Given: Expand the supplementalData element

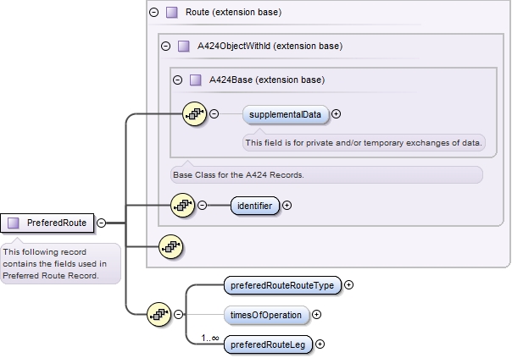Looking at the screenshot, I should point(337,113).
